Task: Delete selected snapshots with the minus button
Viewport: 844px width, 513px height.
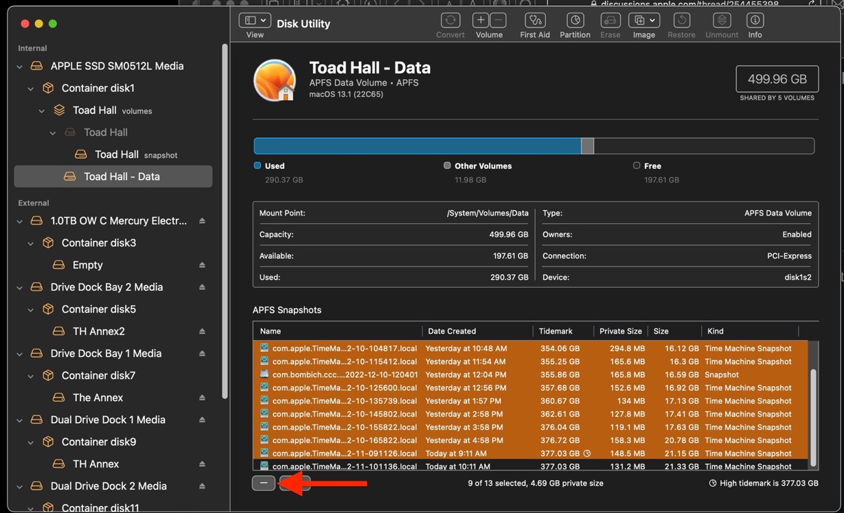Action: point(263,483)
